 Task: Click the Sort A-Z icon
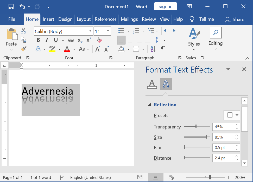(153, 49)
